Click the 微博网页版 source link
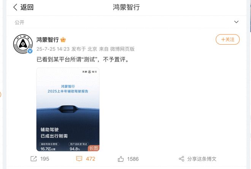Screen dimensions: 251x169 pos(122,49)
